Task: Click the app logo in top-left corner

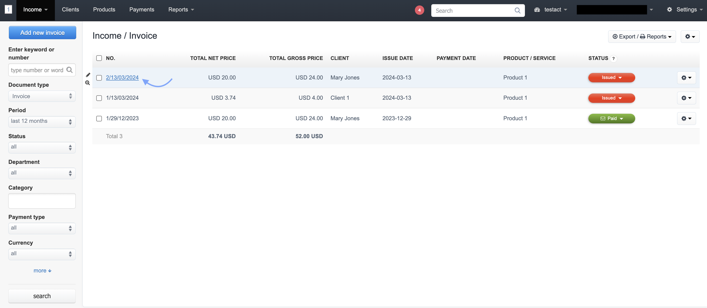Action: (x=8, y=10)
